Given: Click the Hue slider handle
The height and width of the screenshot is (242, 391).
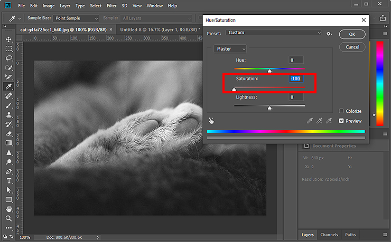Looking at the screenshot, I should (x=269, y=71).
